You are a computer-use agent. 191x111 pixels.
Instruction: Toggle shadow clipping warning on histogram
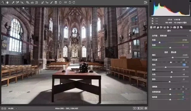tap(150, 1)
